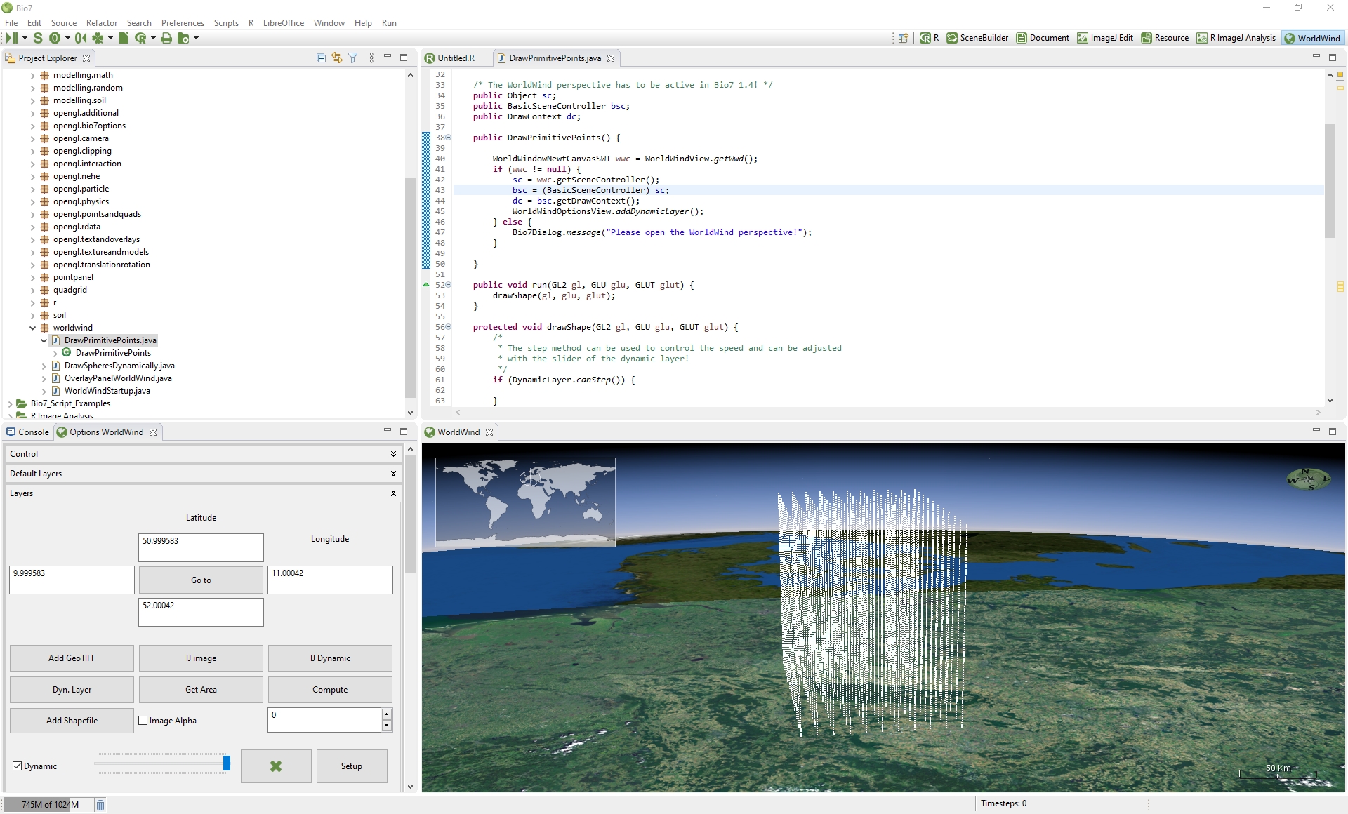
Task: Open the Refactor menu
Action: click(x=102, y=23)
